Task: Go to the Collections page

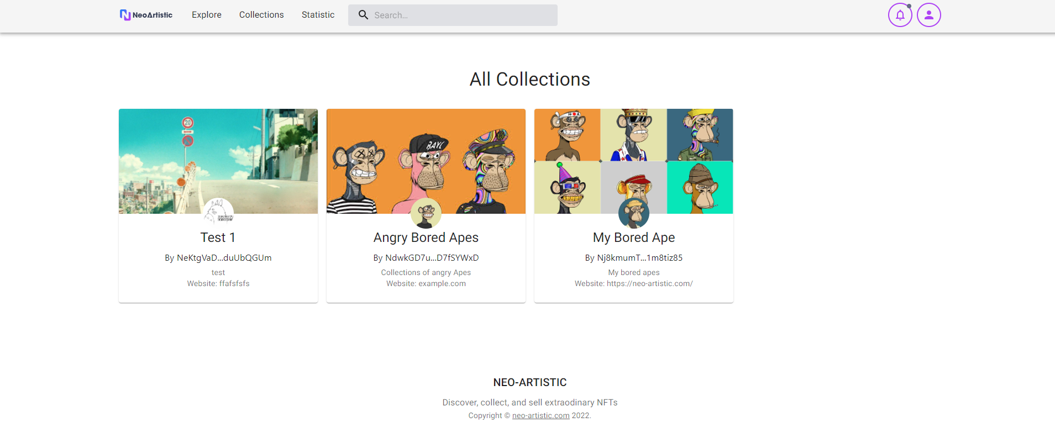Action: [x=261, y=15]
